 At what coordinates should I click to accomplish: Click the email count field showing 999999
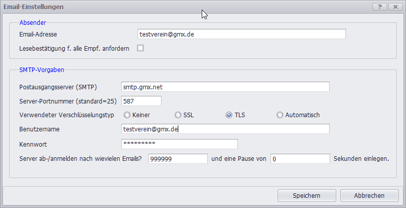click(x=178, y=159)
